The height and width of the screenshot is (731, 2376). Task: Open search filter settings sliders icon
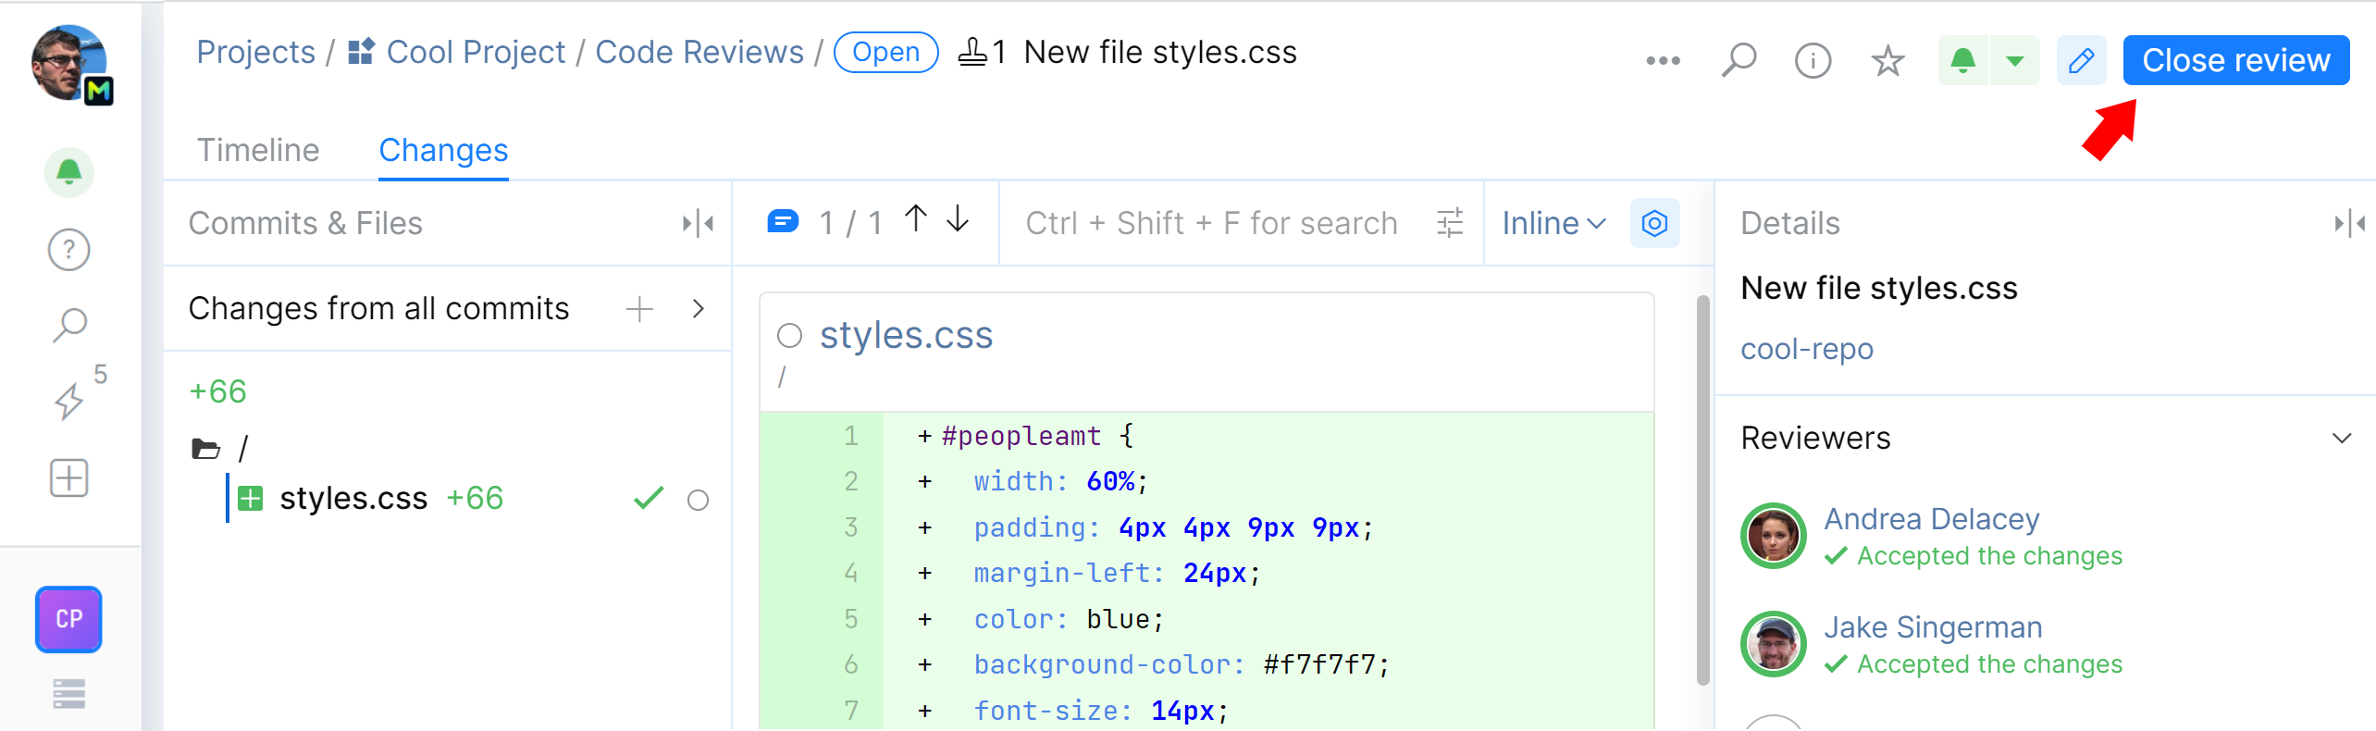[1450, 223]
